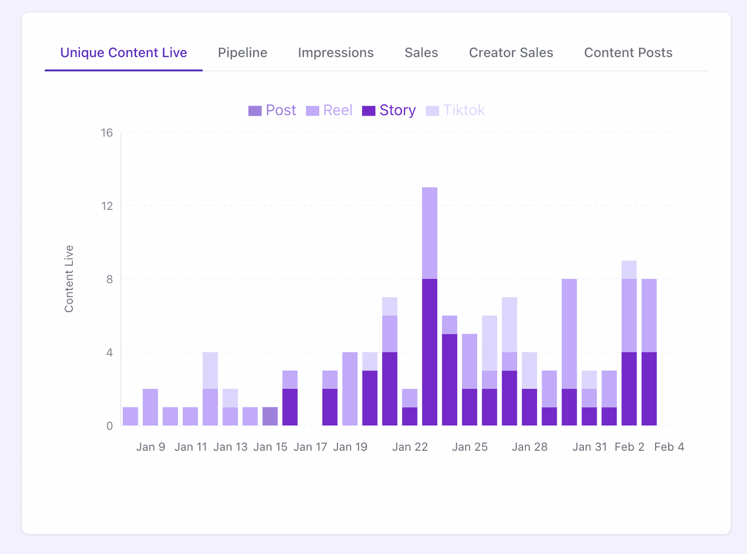Toggle the Story series color swatch

point(369,111)
